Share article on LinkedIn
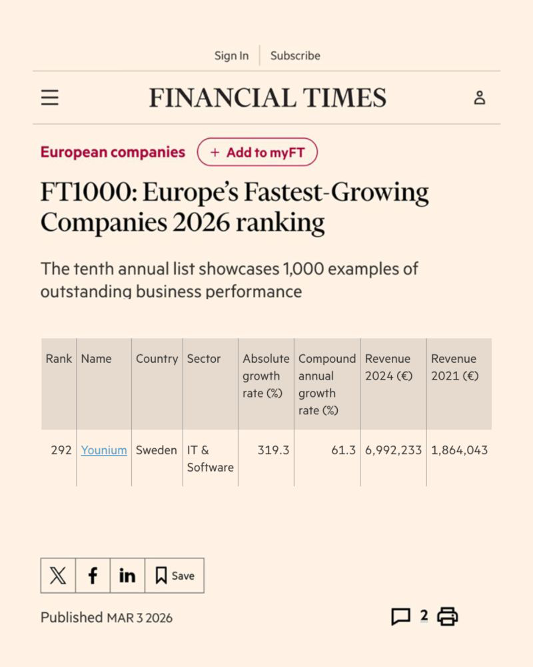The image size is (533, 667). pos(127,576)
